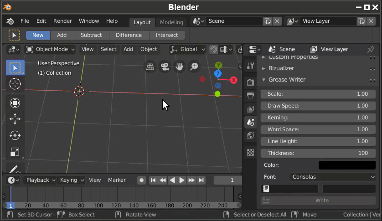Jump to the last frame
The image size is (382, 221).
[201, 180]
